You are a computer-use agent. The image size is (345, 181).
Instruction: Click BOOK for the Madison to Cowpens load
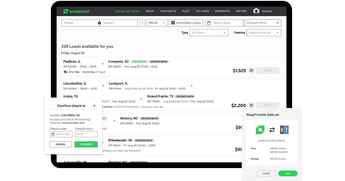[267, 71]
